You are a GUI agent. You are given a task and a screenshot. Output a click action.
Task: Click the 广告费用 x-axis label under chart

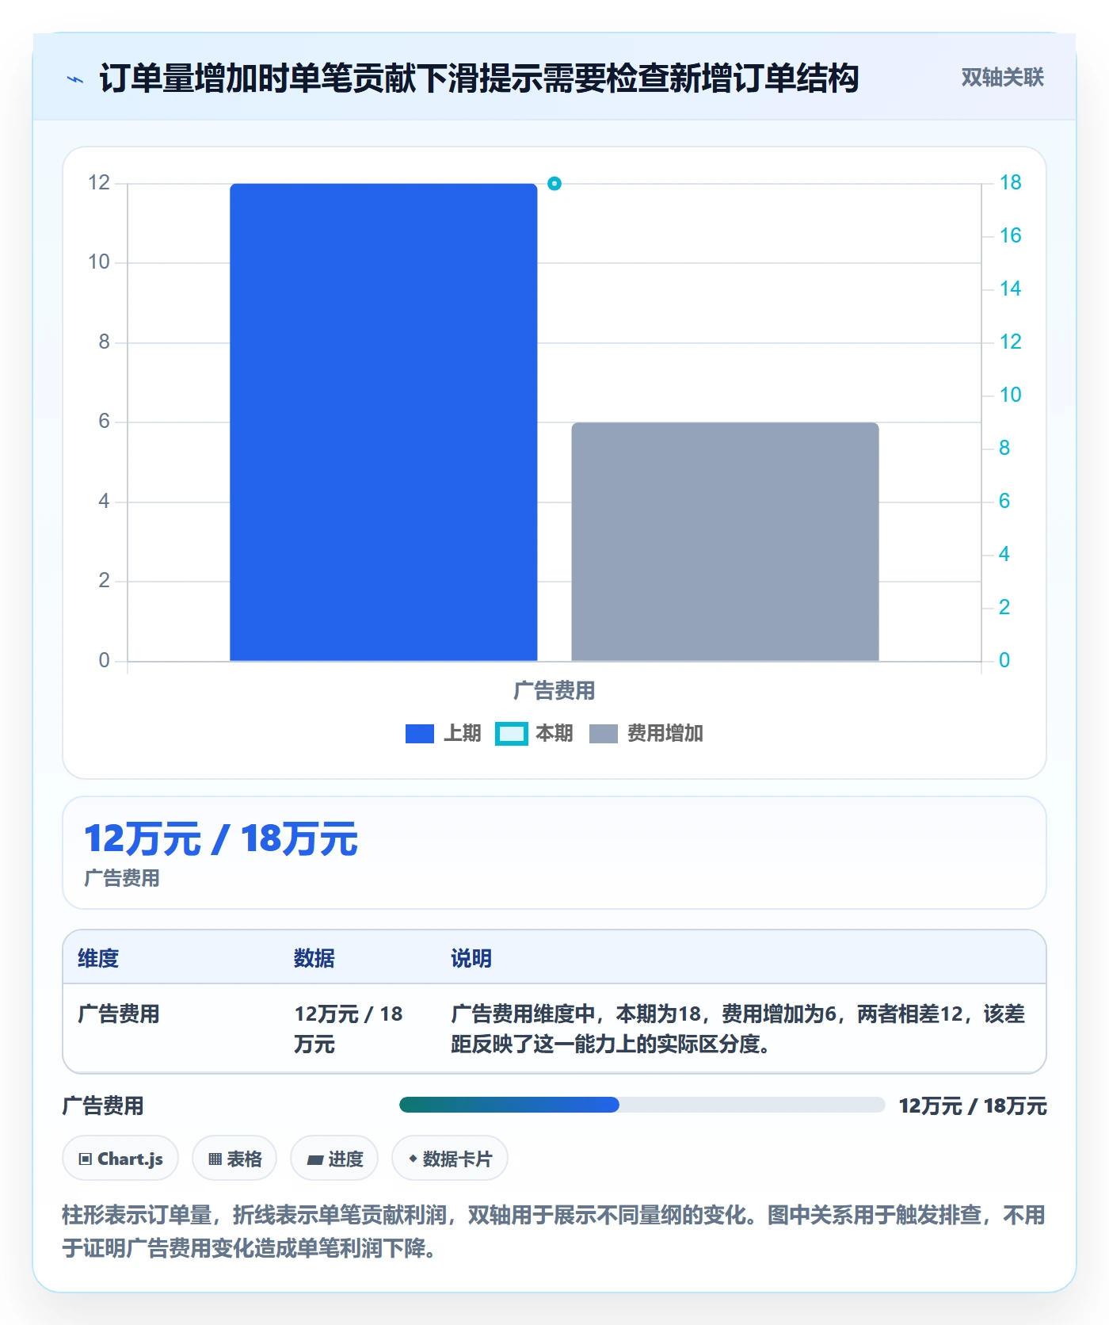click(554, 691)
